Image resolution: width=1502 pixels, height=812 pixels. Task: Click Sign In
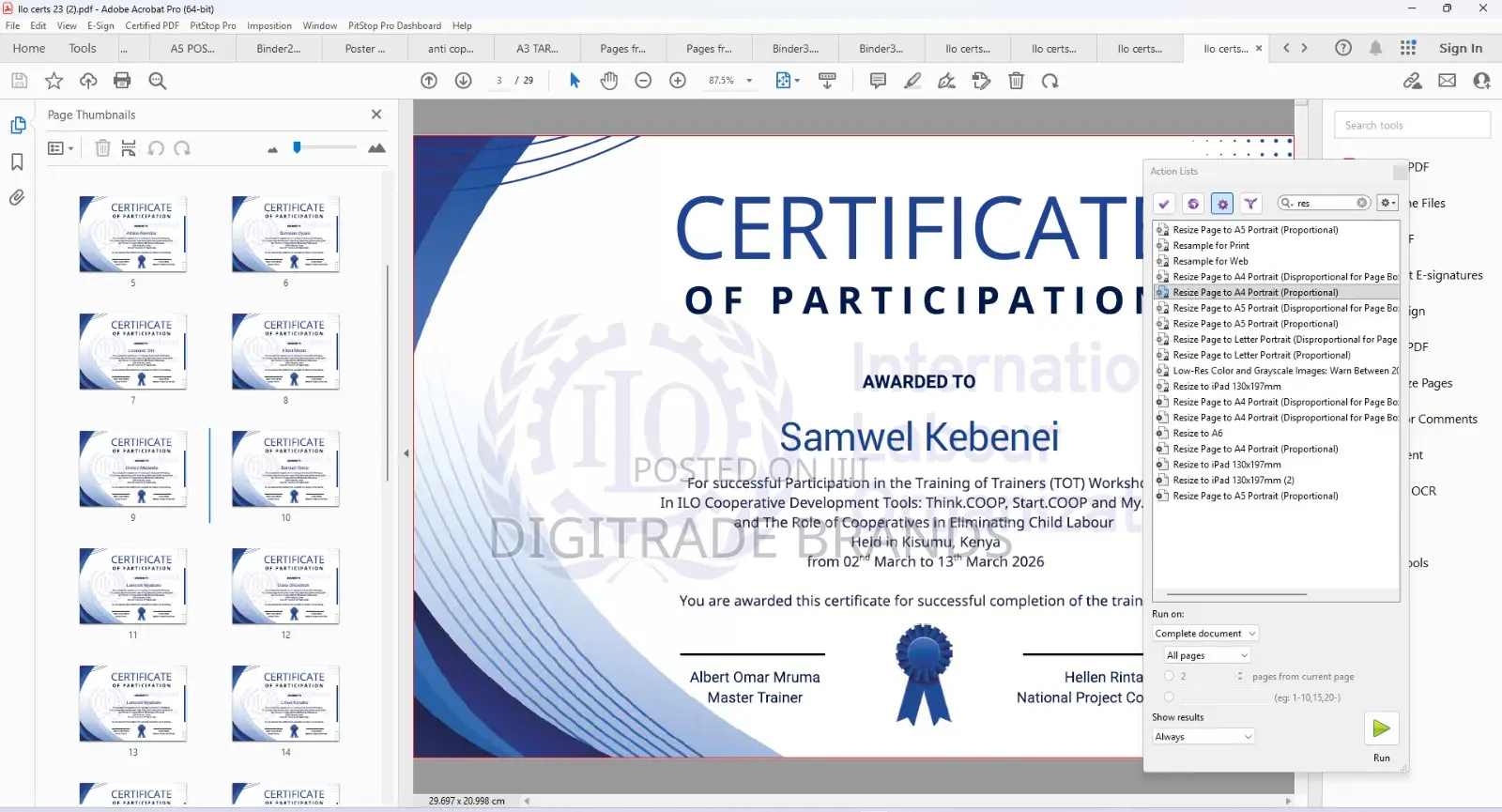[1461, 48]
